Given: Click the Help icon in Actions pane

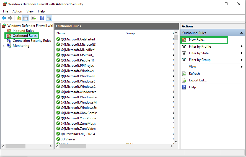Looking at the screenshot, I should point(184,87).
